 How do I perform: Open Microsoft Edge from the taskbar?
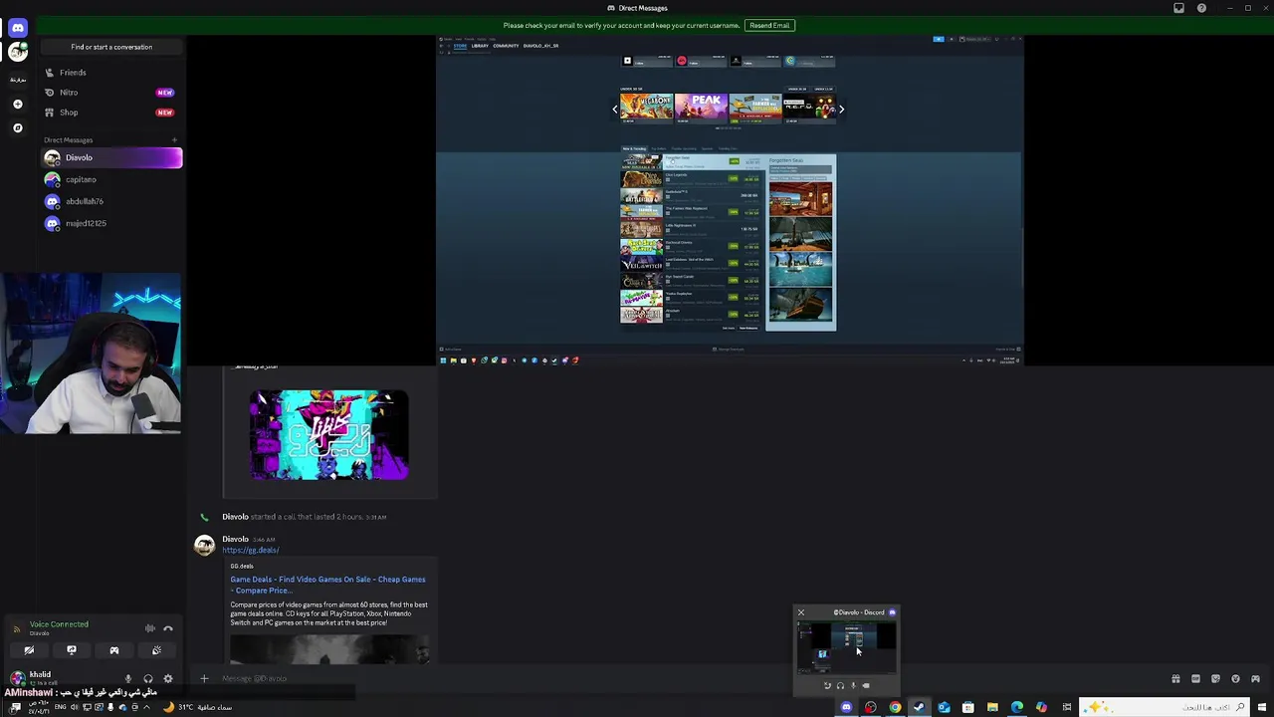[x=1016, y=707]
